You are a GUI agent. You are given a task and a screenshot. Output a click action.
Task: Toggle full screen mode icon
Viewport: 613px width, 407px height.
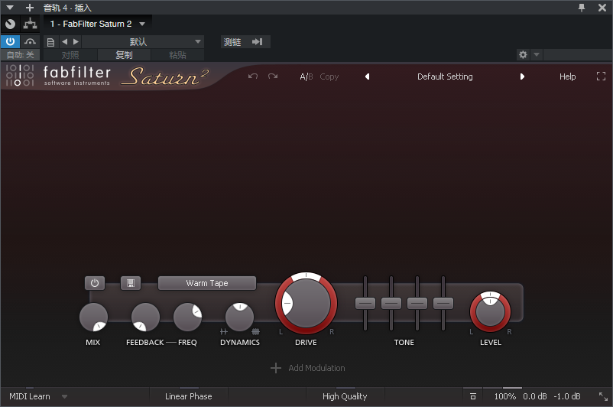(601, 77)
